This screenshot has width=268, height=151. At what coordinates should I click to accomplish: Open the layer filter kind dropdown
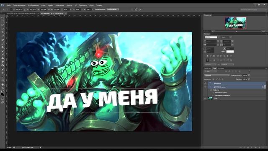tap(211, 71)
